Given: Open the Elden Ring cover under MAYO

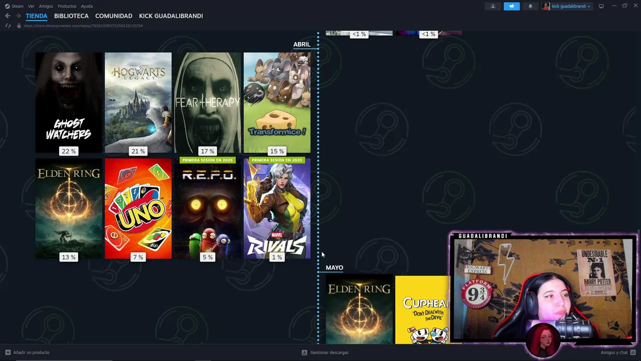Looking at the screenshot, I should pos(359,310).
